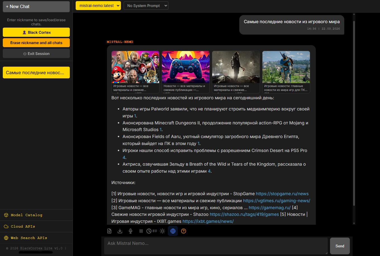Click the orange help question icon
The height and width of the screenshot is (256, 380).
click(x=183, y=231)
